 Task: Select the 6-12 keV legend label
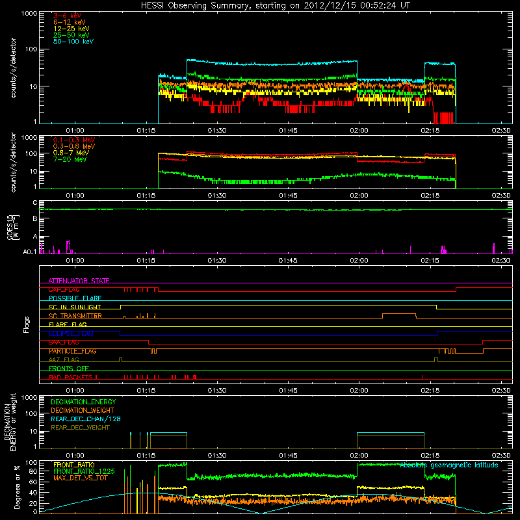coord(70,22)
